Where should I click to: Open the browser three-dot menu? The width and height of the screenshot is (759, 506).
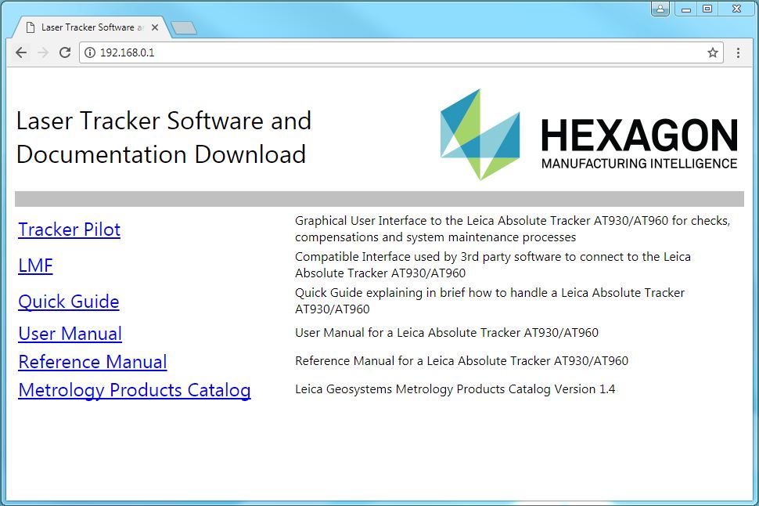pyautogui.click(x=739, y=52)
